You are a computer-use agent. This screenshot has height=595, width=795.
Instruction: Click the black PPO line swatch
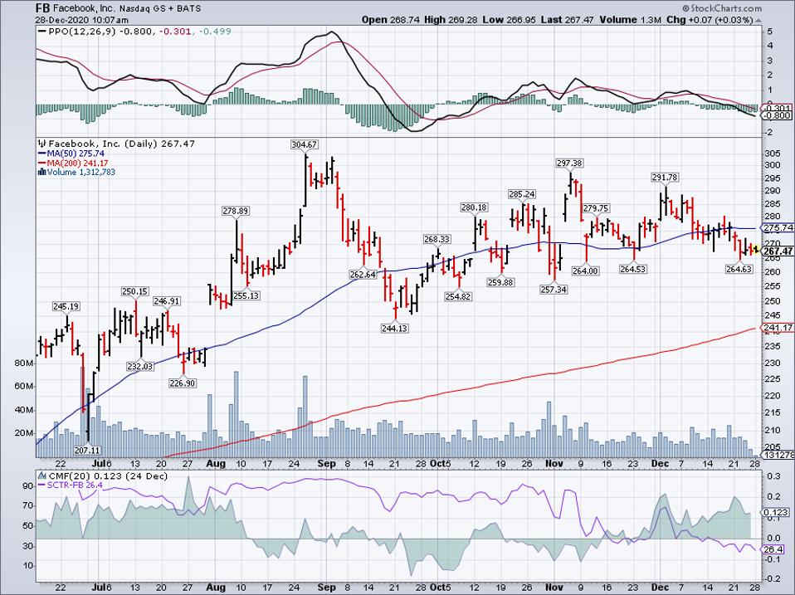point(42,32)
